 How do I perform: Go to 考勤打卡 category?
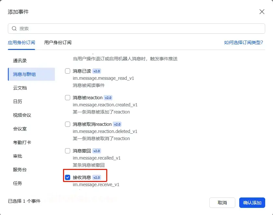click(22, 142)
